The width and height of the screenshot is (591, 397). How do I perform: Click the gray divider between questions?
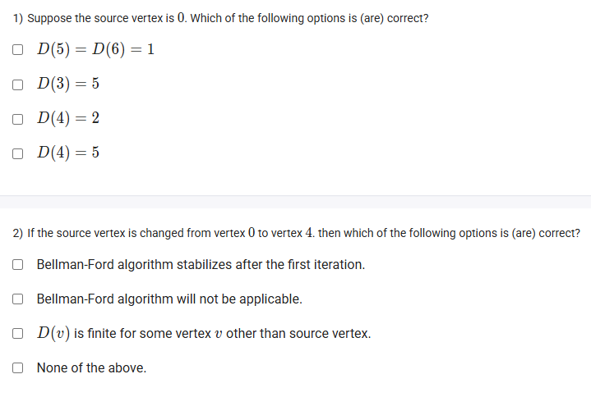pyautogui.click(x=296, y=202)
